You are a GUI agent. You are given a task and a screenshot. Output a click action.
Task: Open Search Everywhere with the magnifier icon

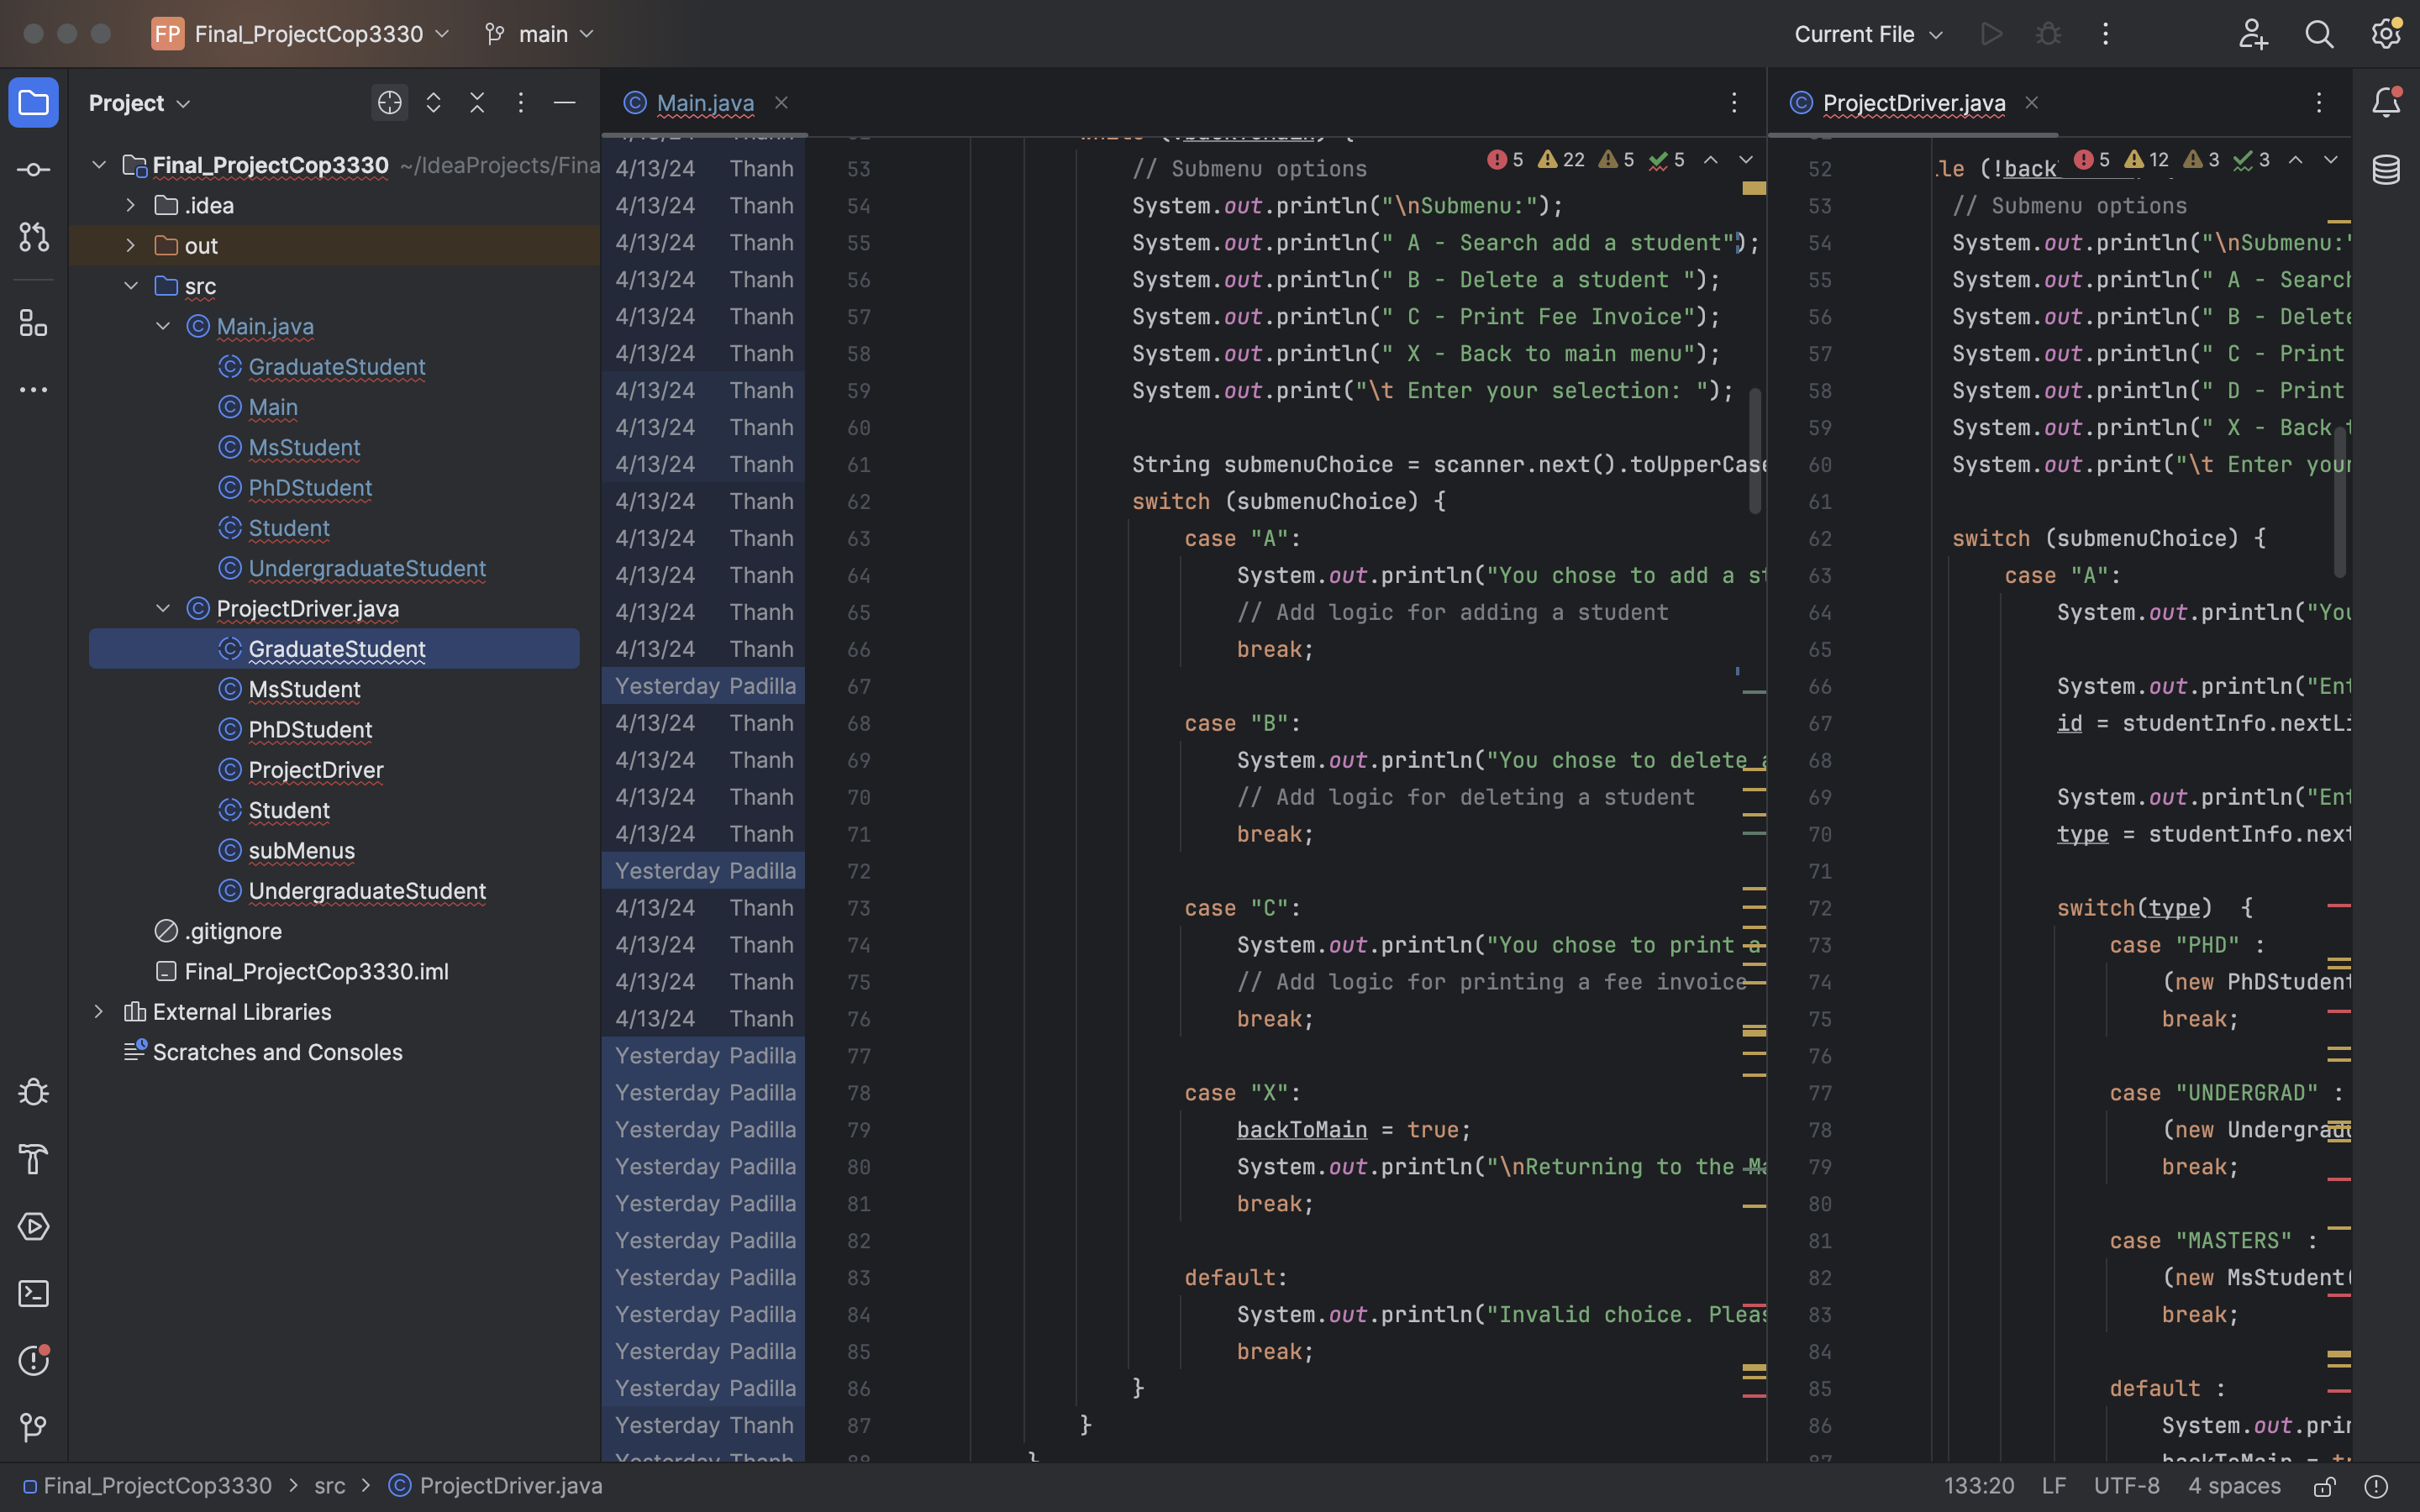pos(2320,33)
